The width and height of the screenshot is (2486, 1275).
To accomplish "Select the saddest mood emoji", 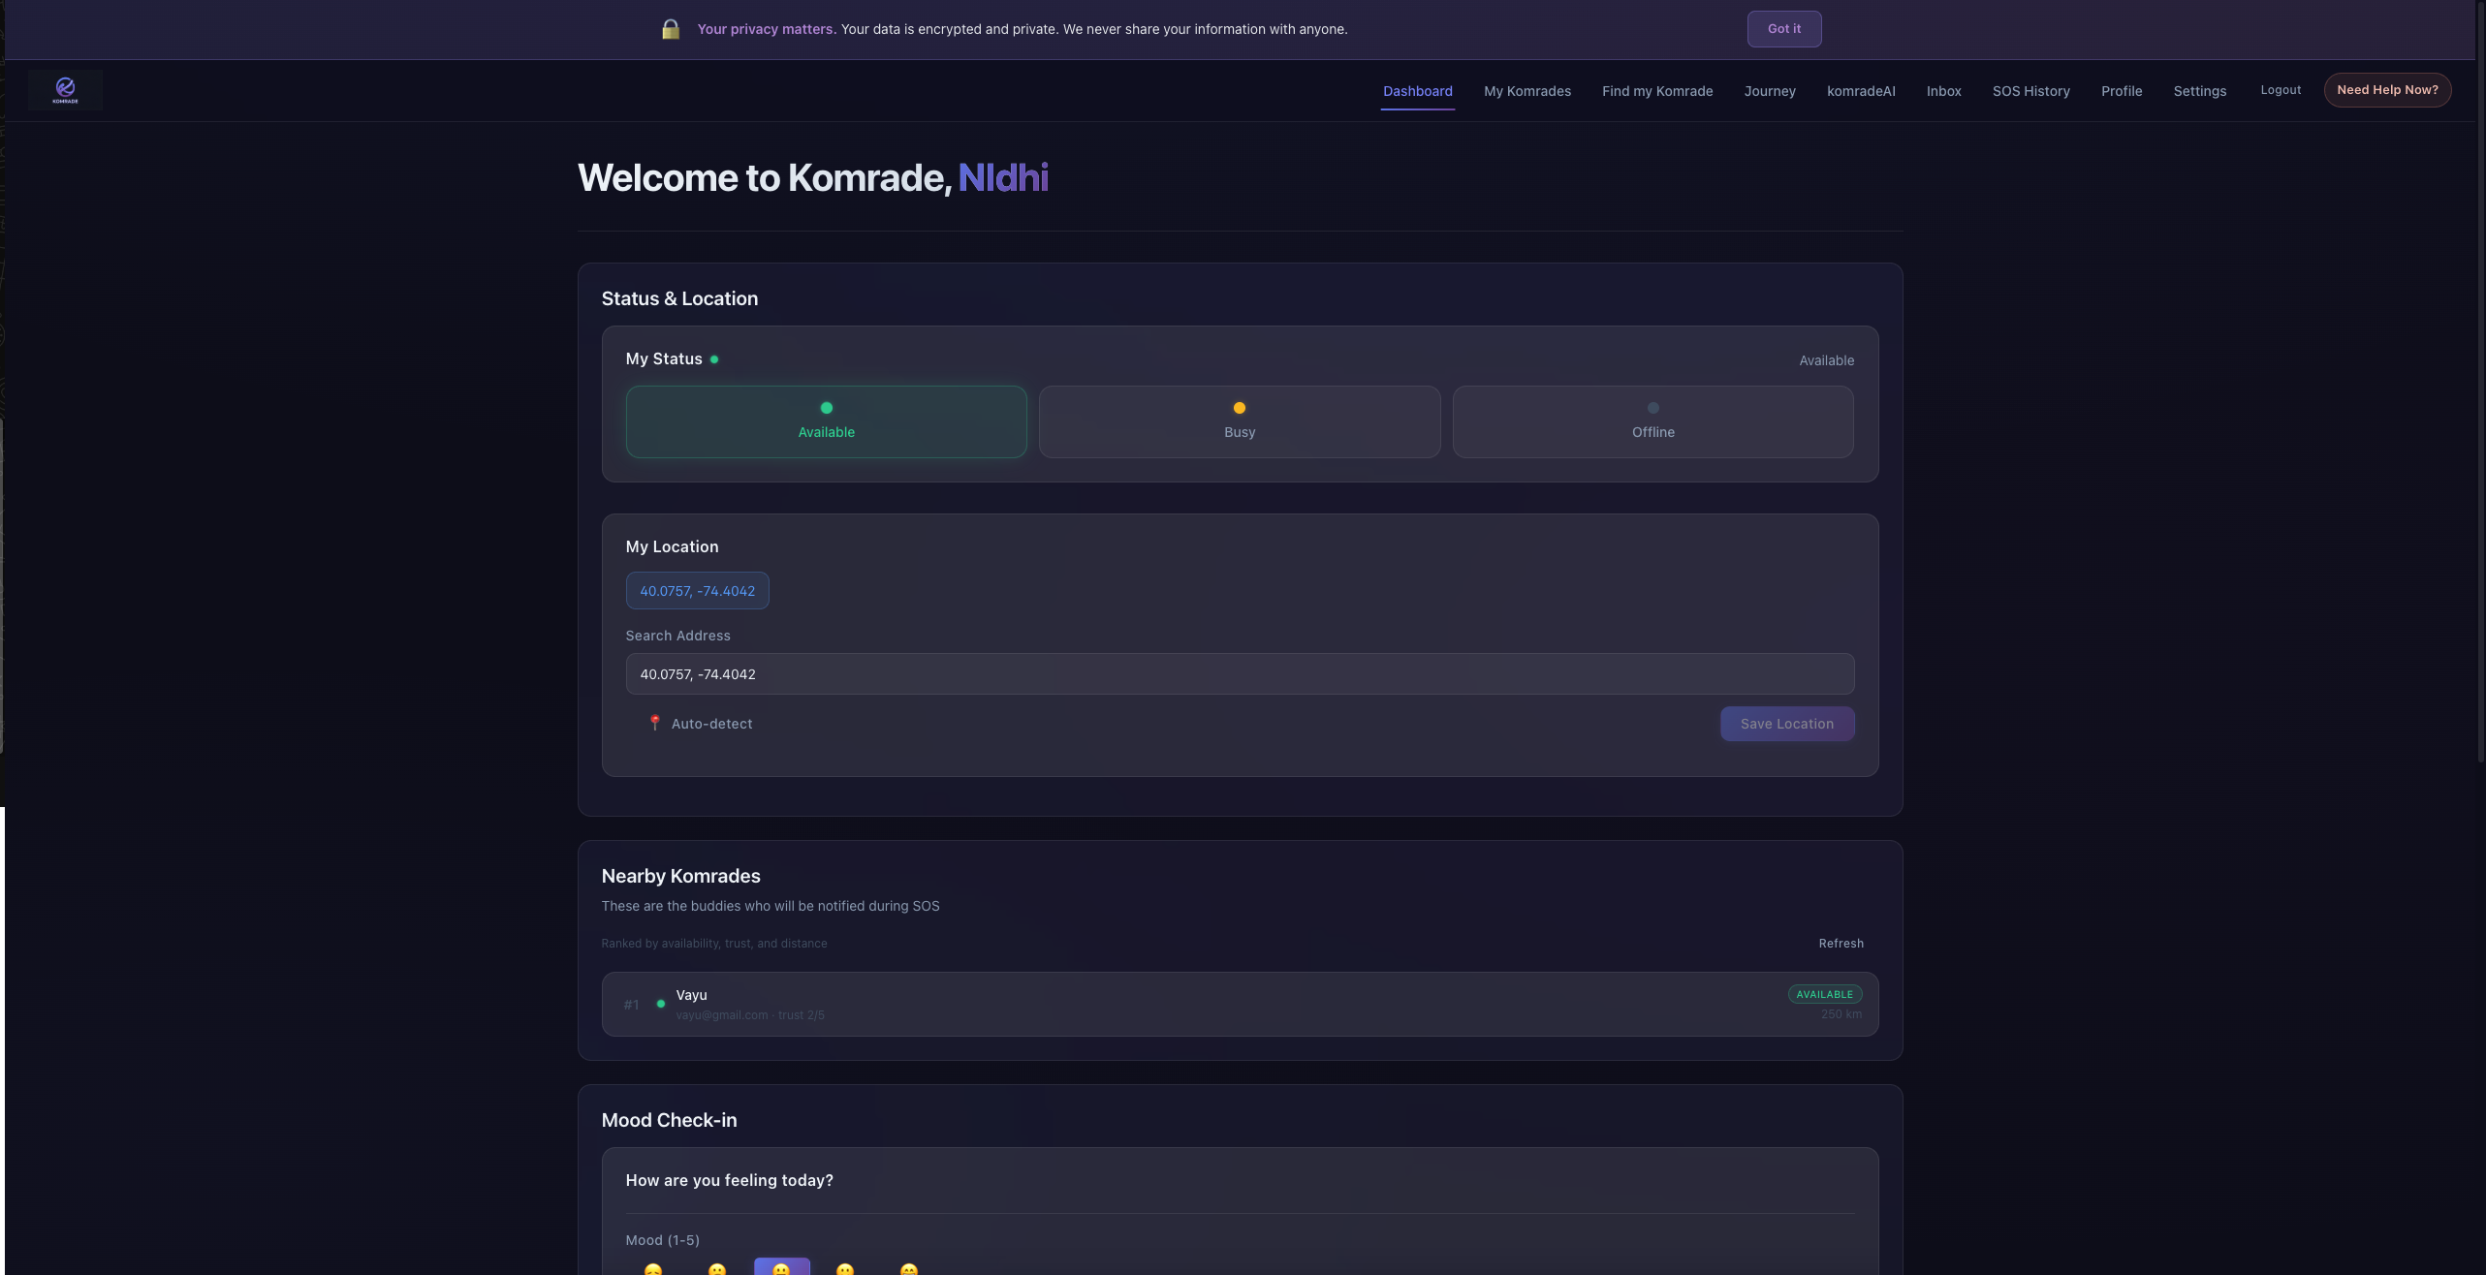I will coord(653,1269).
